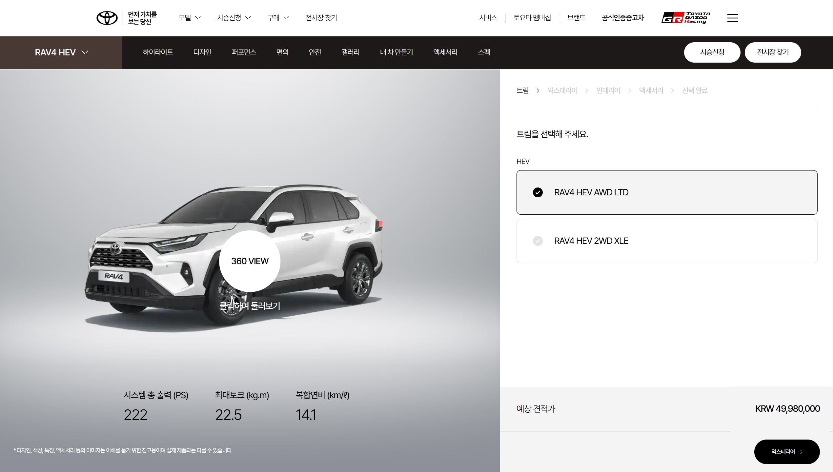Click the grey checkmark icon for 2WD XLE
The height and width of the screenshot is (472, 833).
[538, 241]
